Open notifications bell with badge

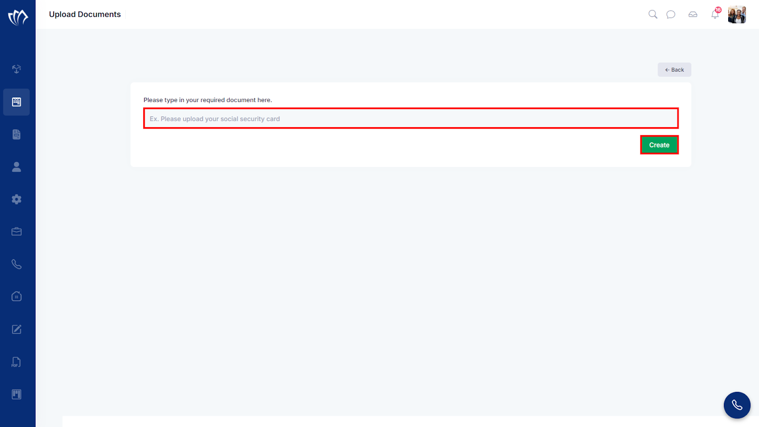(x=715, y=14)
